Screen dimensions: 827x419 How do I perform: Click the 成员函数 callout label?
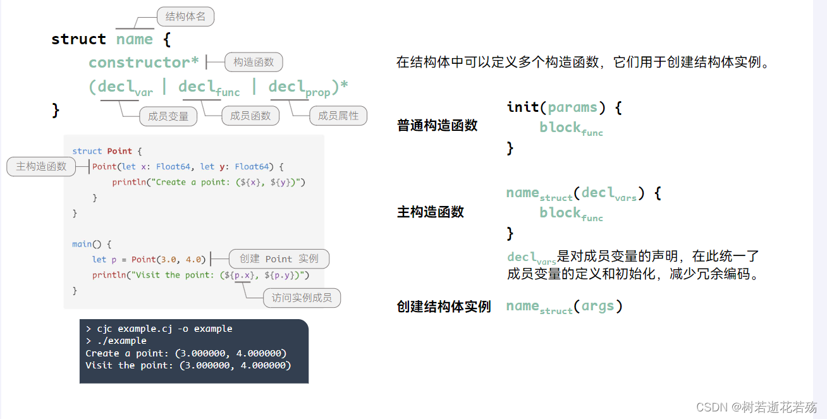[x=250, y=116]
